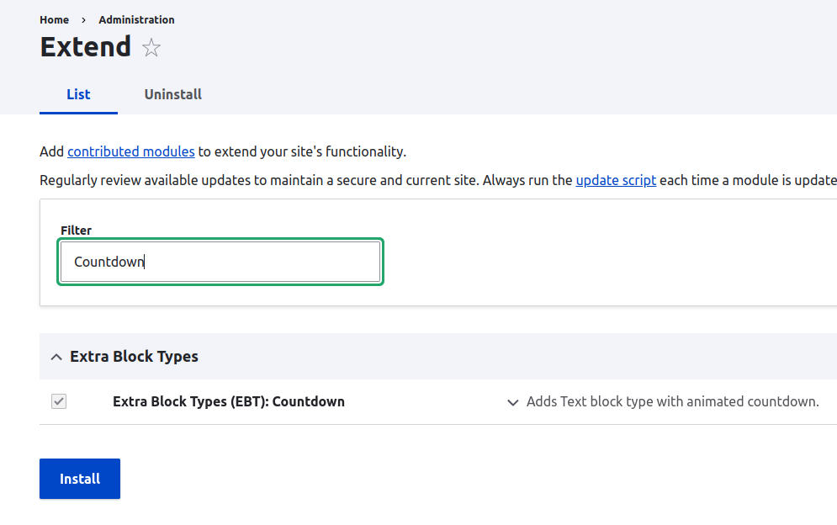
Task: Click the Filter label above the search box
Action: coord(76,230)
